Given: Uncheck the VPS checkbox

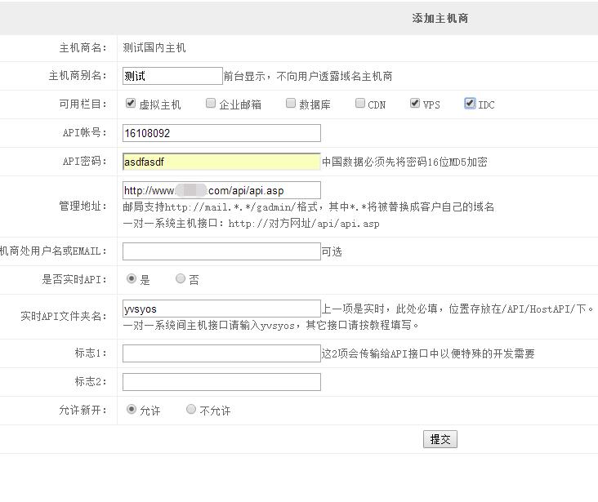Looking at the screenshot, I should pos(415,104).
